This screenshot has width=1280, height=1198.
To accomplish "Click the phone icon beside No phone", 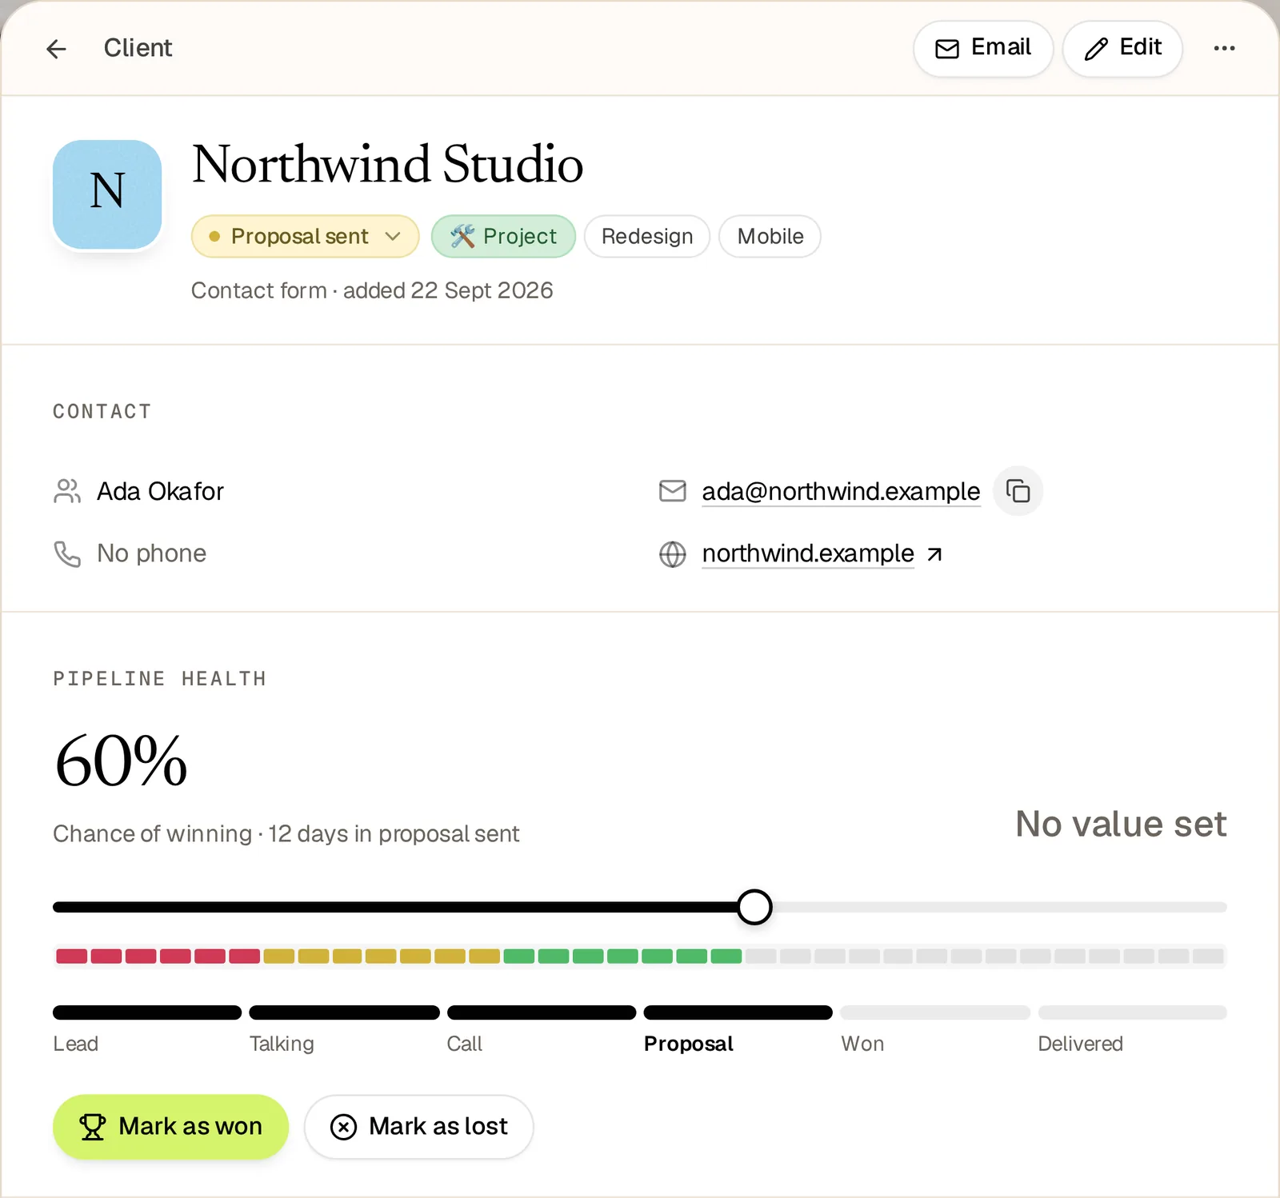I will [67, 553].
